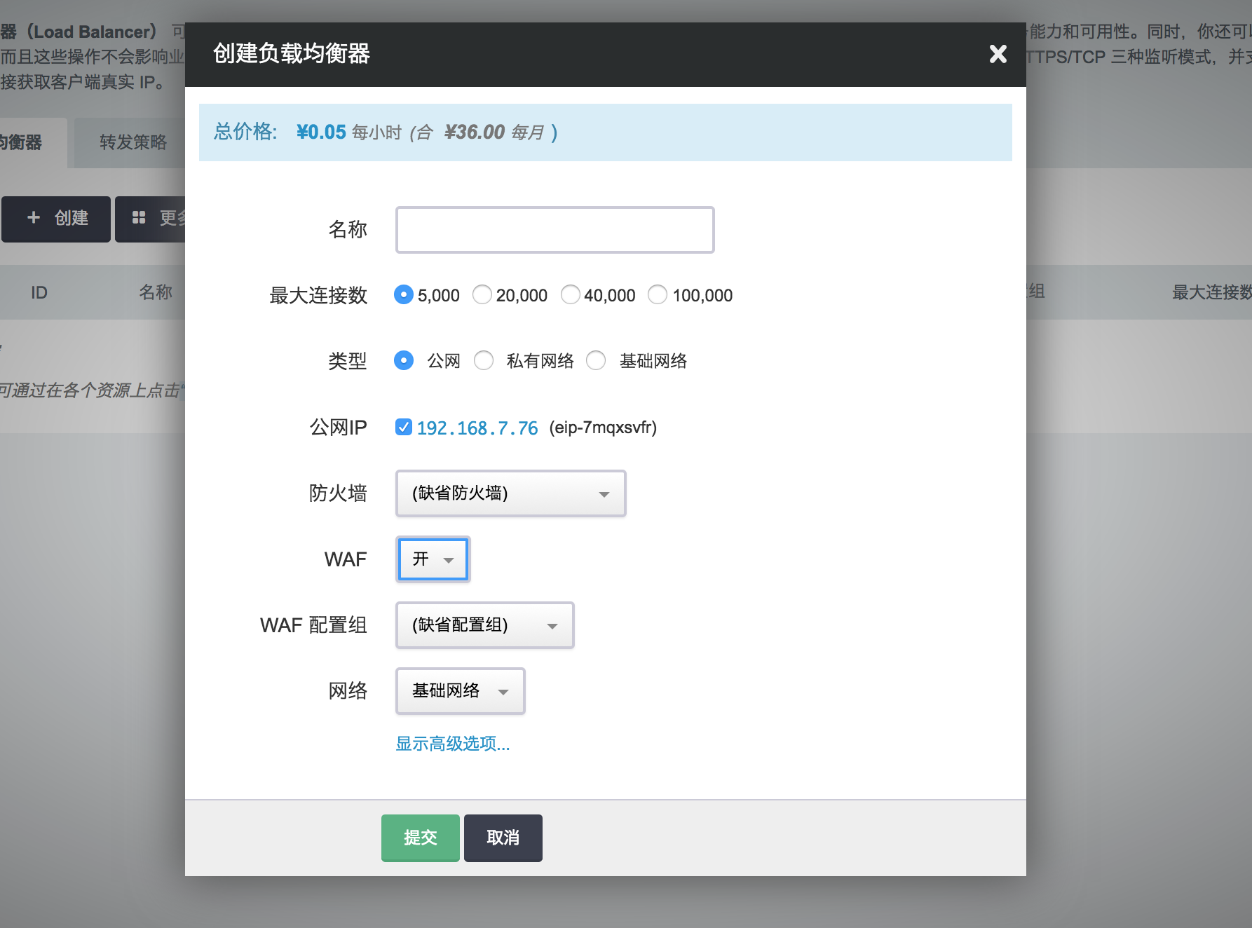The image size is (1252, 928).
Task: Open the WAF on/off dropdown
Action: (433, 559)
